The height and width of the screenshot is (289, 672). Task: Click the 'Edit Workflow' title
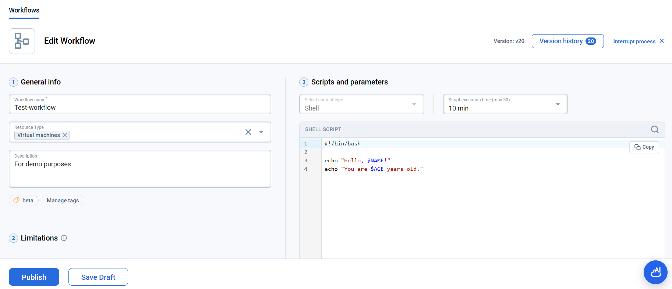pos(70,41)
